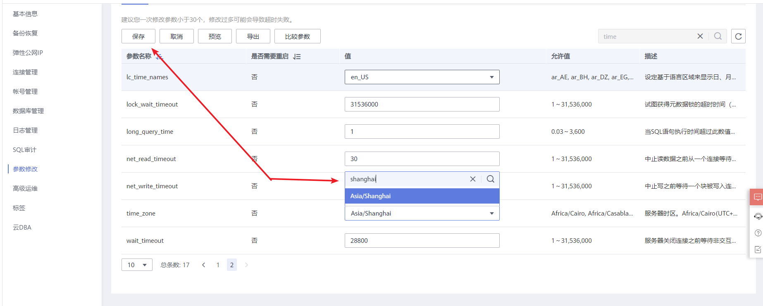Click the search icon in the shanghai filter
This screenshot has height=306, width=763.
[490, 179]
